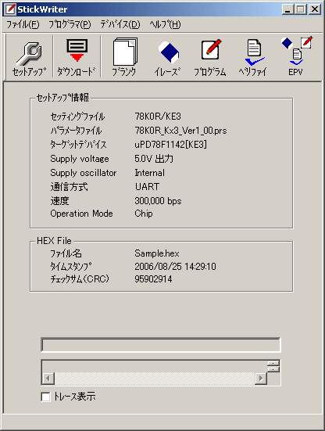
Task: Click the uPD78F1142[KE3] target device value
Action: [x=170, y=144]
